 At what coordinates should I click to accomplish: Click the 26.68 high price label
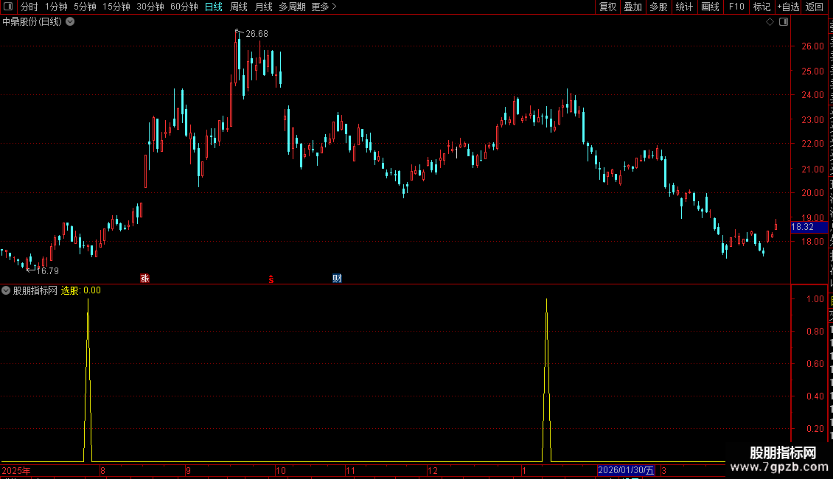(257, 34)
